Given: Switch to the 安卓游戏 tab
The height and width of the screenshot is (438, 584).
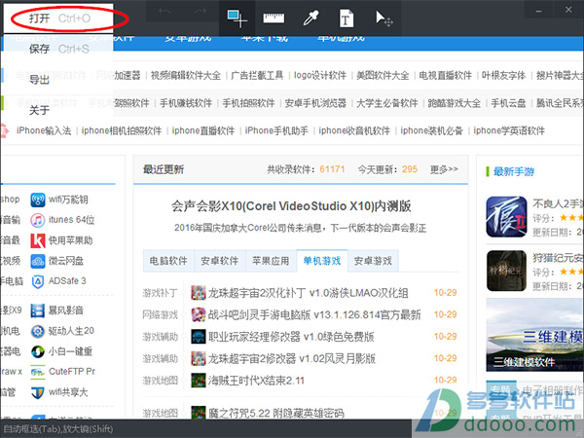Looking at the screenshot, I should click(x=373, y=261).
